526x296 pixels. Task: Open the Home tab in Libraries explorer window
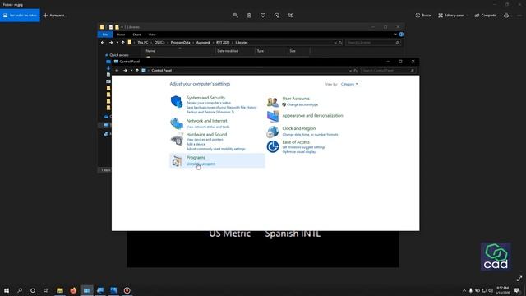click(x=121, y=35)
